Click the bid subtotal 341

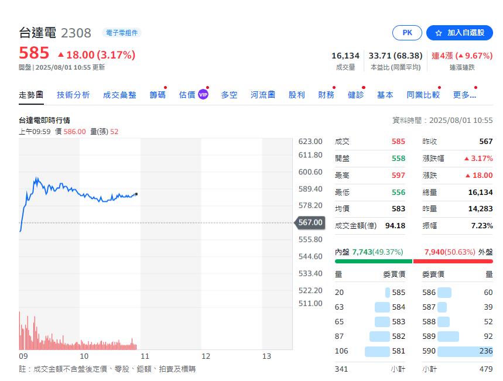click(x=341, y=369)
